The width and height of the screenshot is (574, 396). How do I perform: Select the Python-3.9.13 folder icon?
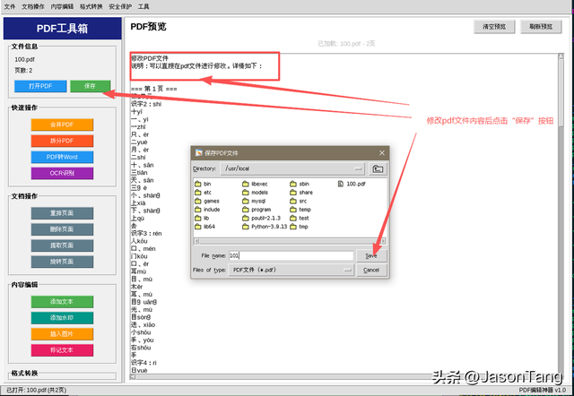(x=246, y=227)
